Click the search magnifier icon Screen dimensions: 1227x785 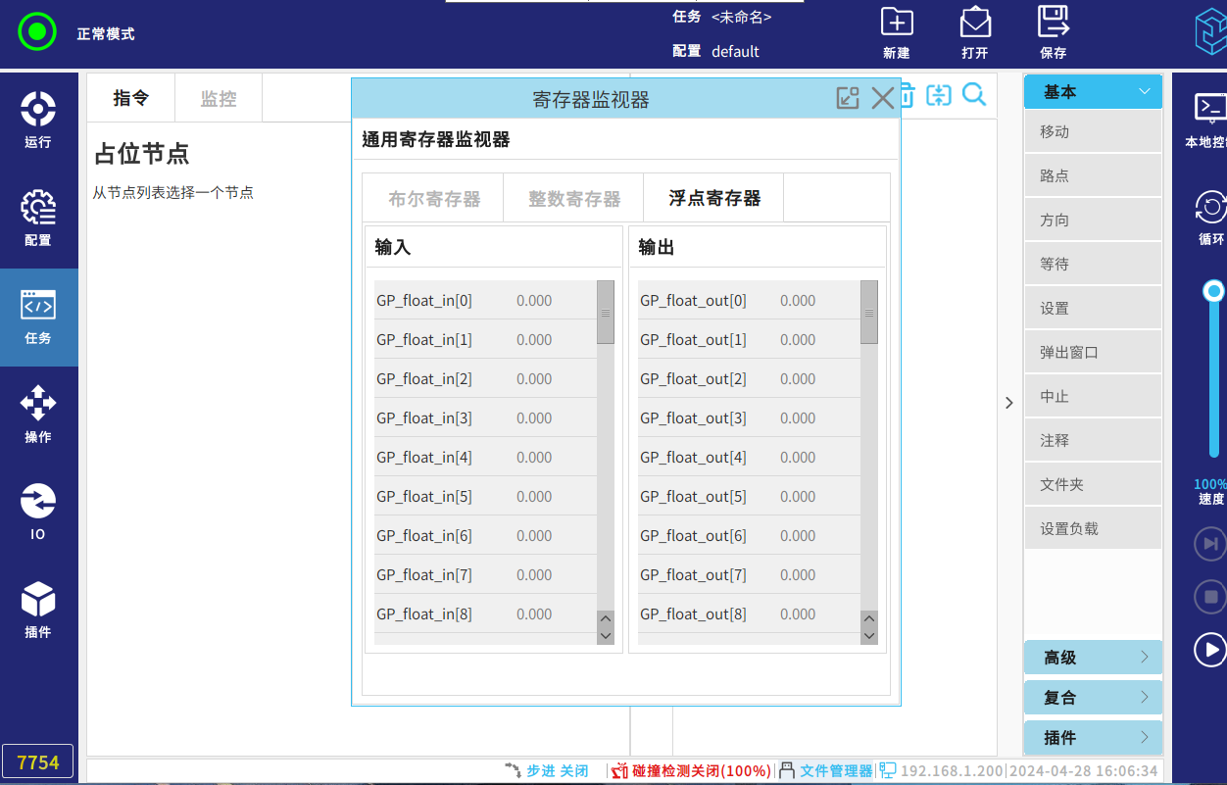(974, 95)
